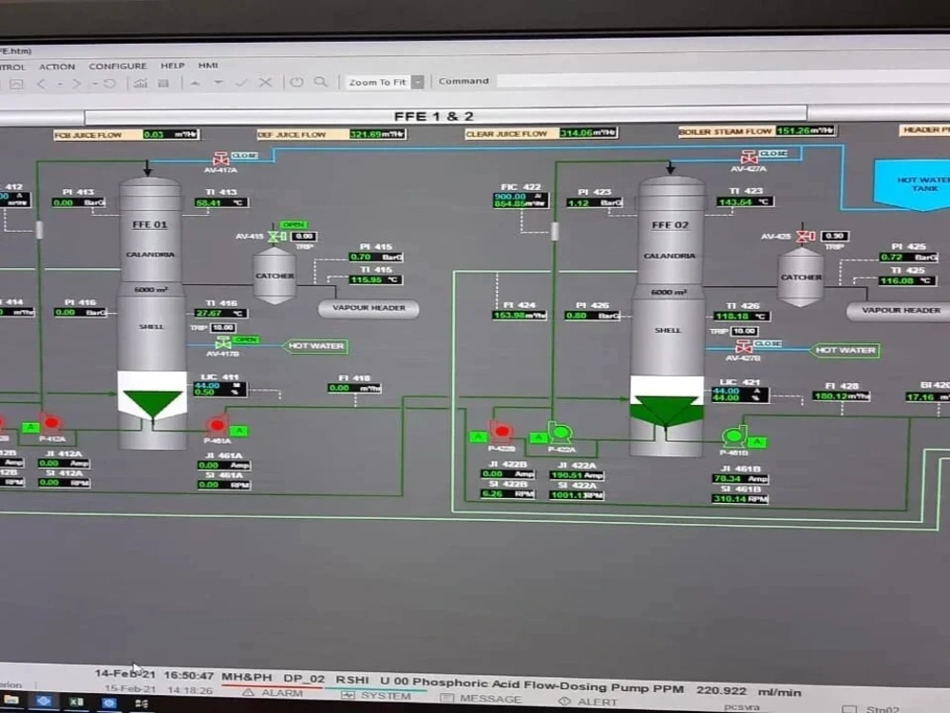Select pump P-461A icon
This screenshot has height=713, width=950.
(218, 426)
